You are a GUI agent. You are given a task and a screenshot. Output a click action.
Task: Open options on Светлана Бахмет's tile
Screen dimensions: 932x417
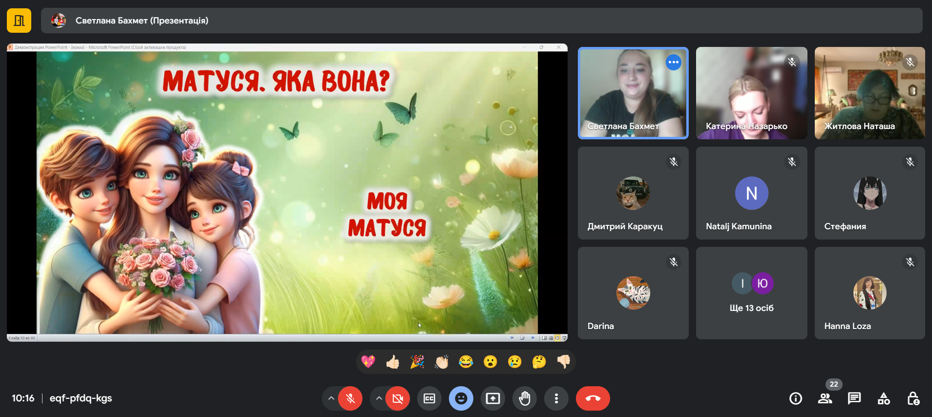(674, 62)
